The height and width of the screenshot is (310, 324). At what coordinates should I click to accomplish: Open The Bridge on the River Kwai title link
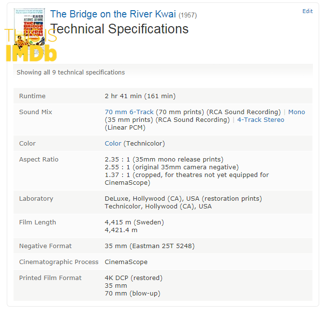tap(113, 14)
